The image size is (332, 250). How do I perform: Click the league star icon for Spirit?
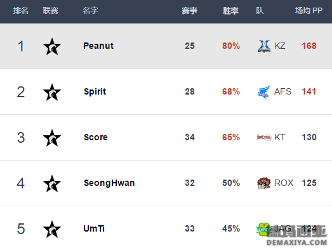tap(52, 92)
